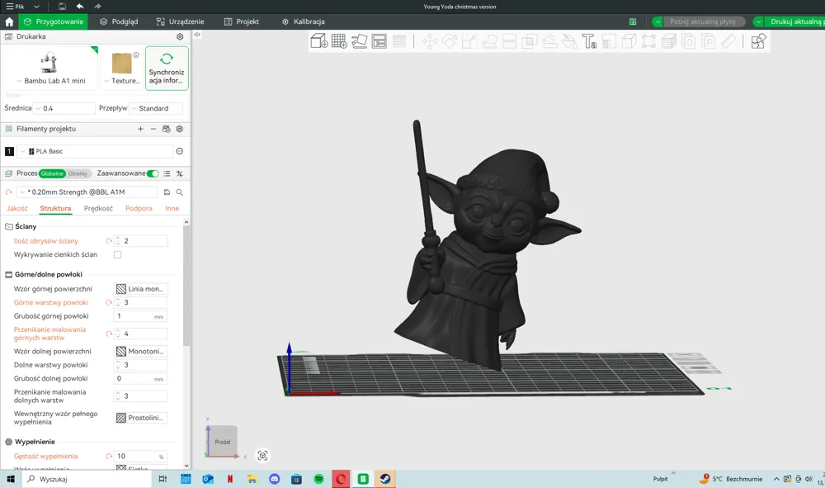Open the dropdown arrow beside Potnij aktualną płytę
Viewport: 825px width, 488px height.
[x=658, y=21]
